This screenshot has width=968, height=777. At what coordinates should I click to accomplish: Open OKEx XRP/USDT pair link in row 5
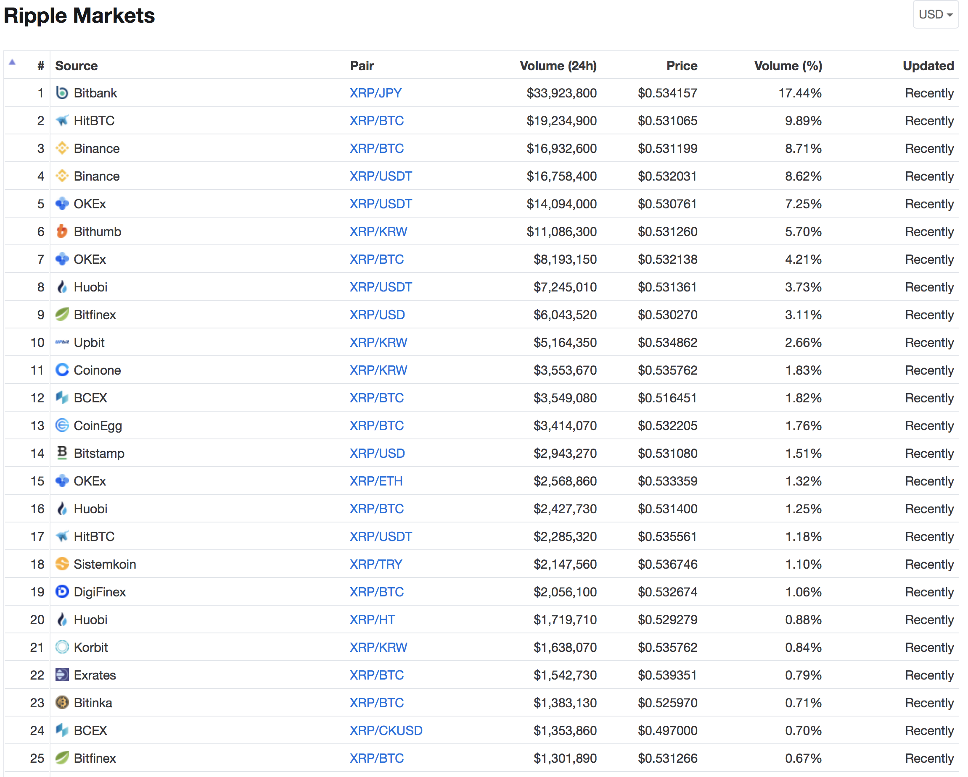point(381,204)
